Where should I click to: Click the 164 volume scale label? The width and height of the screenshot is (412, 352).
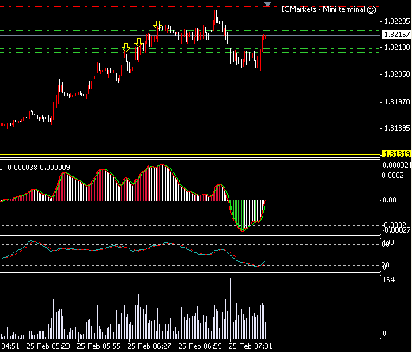pyautogui.click(x=388, y=280)
